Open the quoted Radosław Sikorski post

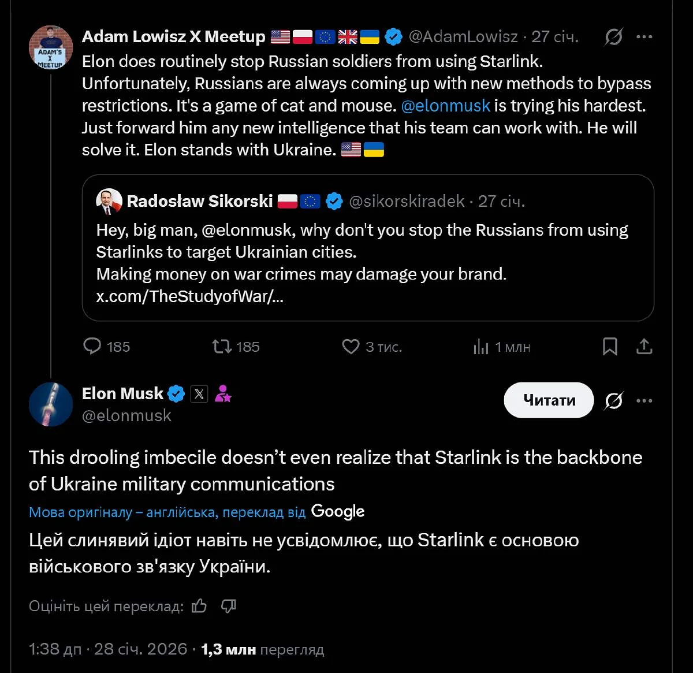[x=367, y=263]
